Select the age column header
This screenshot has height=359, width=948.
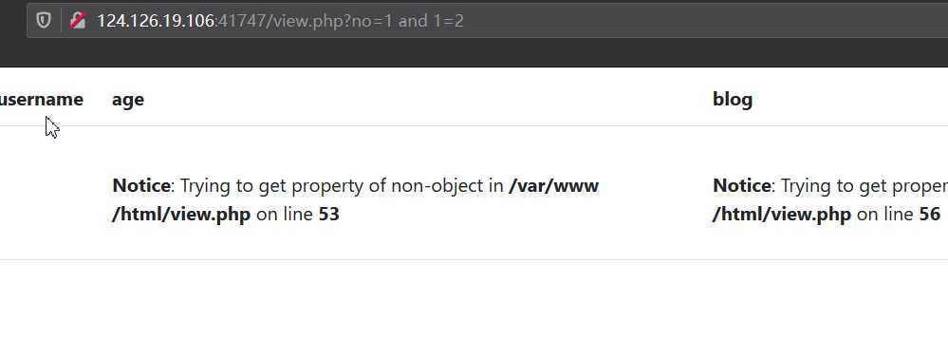[128, 100]
